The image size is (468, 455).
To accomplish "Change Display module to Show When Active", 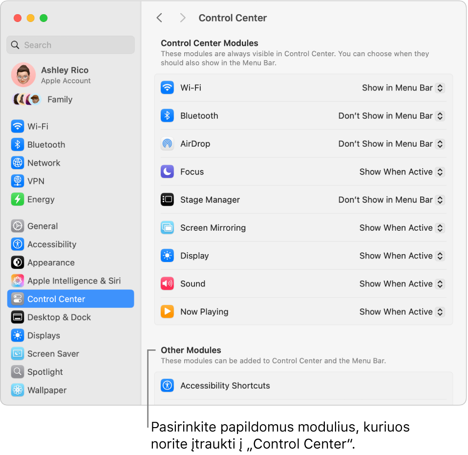I will [401, 256].
